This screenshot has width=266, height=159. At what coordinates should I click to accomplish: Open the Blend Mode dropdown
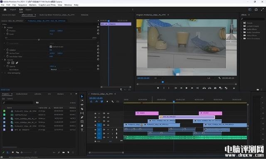click(x=61, y=69)
